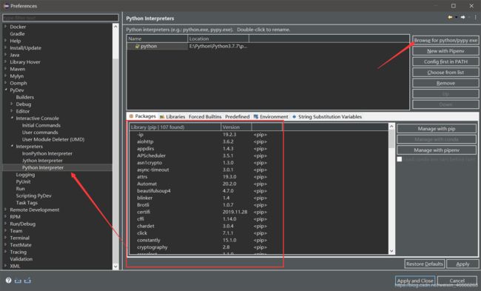
Task: Click the packages list scrollbar up arrow
Action: point(391,126)
